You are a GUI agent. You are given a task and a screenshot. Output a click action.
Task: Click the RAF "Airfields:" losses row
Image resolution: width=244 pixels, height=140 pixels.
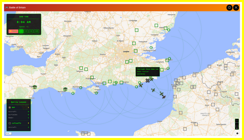19,115
